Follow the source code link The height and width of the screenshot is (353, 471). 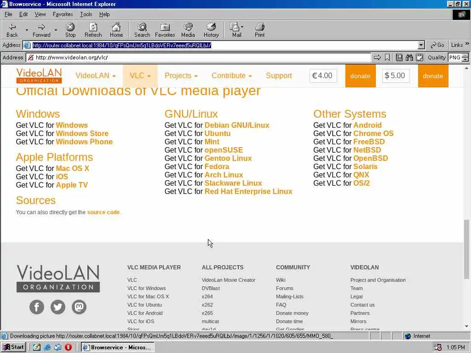103,212
